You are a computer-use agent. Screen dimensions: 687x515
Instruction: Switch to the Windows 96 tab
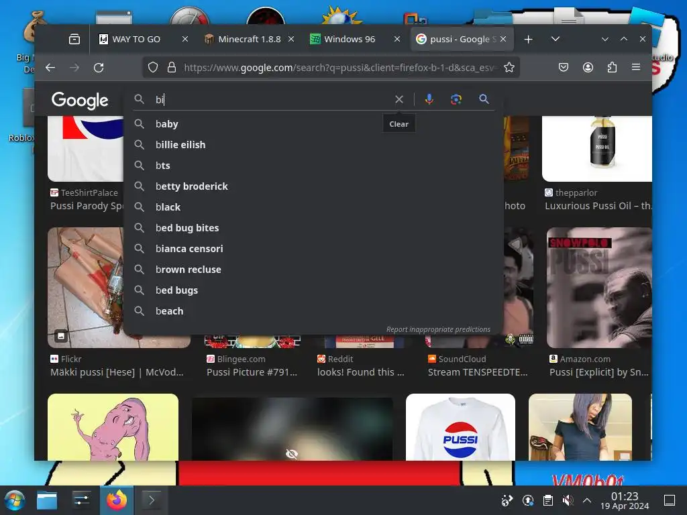(355, 40)
